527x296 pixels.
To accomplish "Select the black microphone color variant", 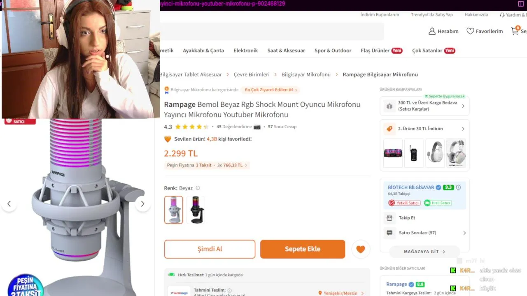I will 196,210.
